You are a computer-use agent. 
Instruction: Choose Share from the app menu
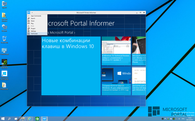[x=37, y=21]
